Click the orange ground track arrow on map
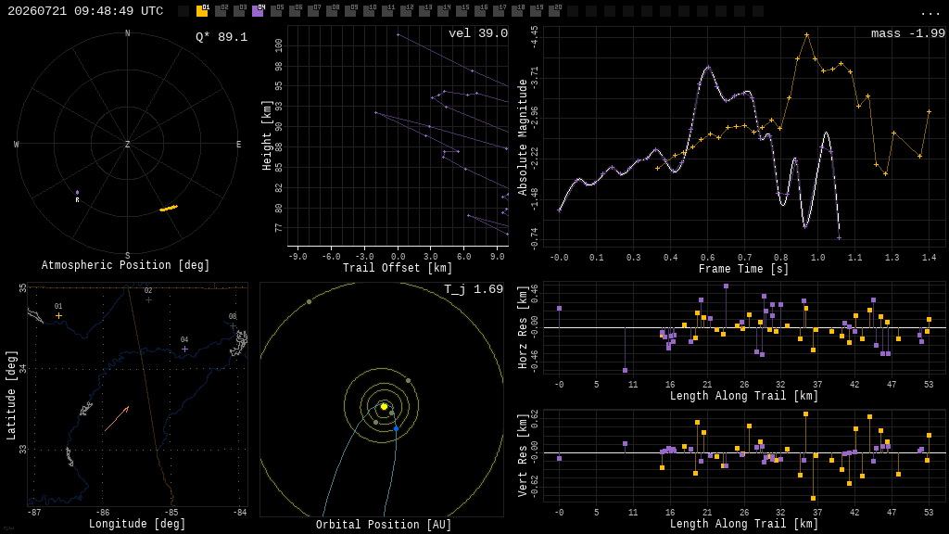This screenshot has height=534, width=949. (x=117, y=418)
